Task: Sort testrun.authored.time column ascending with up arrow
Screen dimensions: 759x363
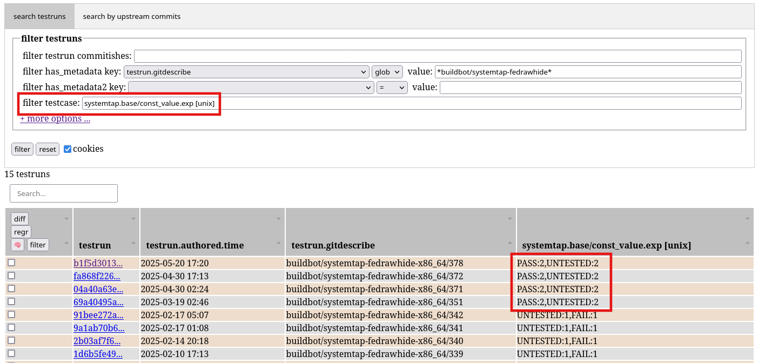Action: click(279, 244)
